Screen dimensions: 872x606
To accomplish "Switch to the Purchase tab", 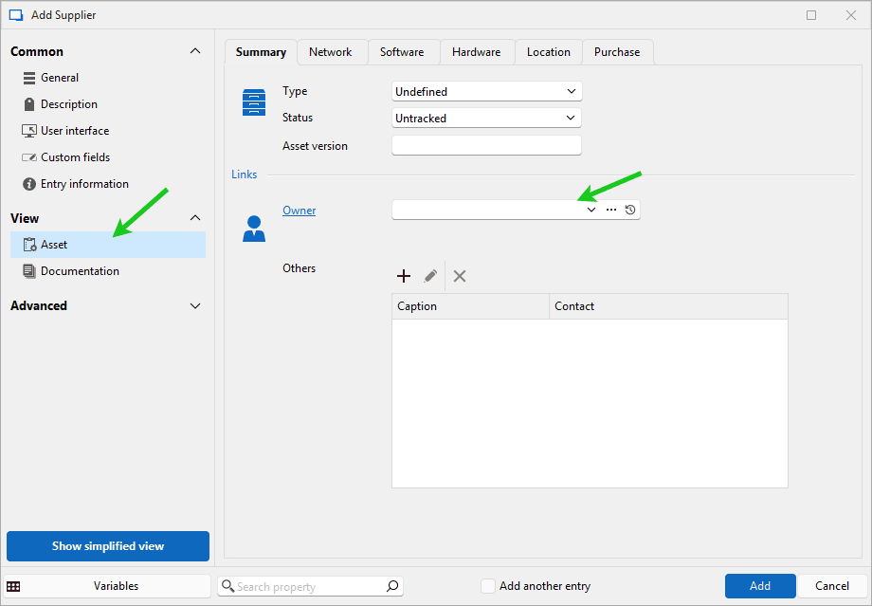I will pyautogui.click(x=617, y=52).
